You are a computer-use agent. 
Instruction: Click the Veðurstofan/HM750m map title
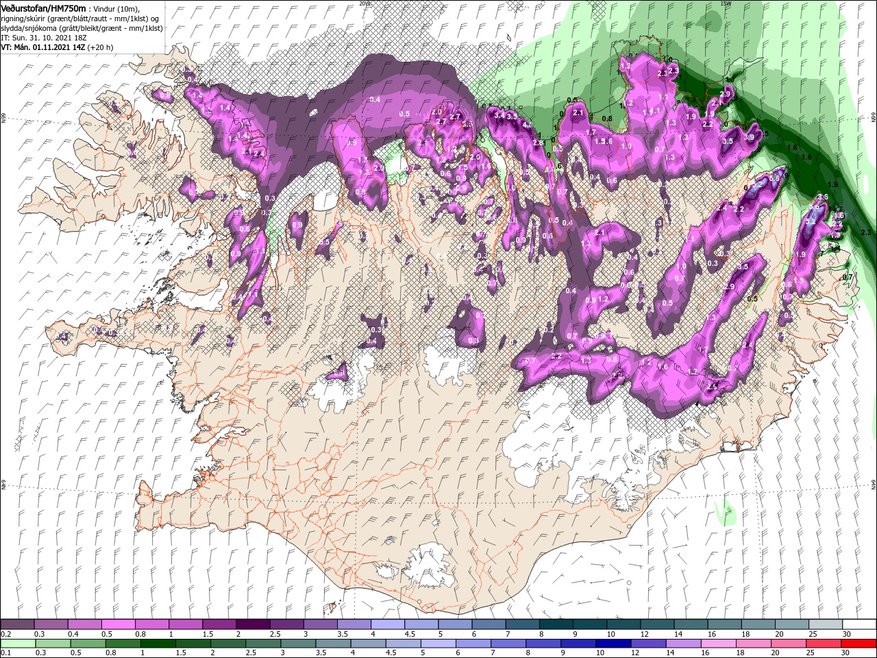[x=43, y=8]
